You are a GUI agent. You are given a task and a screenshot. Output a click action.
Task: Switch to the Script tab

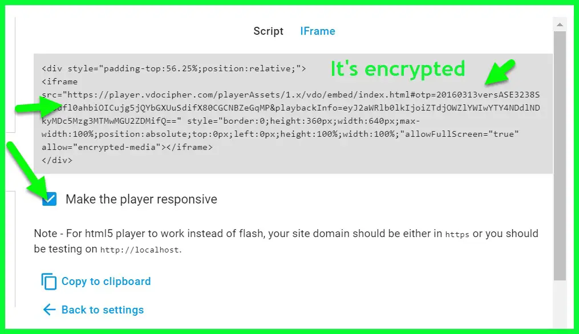268,31
